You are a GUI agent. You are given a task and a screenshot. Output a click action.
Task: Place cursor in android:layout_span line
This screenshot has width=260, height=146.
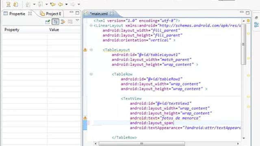coord(167,123)
